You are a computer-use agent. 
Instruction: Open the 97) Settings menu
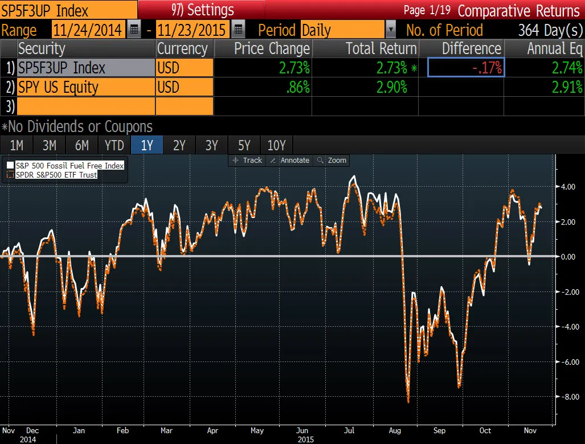tap(202, 10)
